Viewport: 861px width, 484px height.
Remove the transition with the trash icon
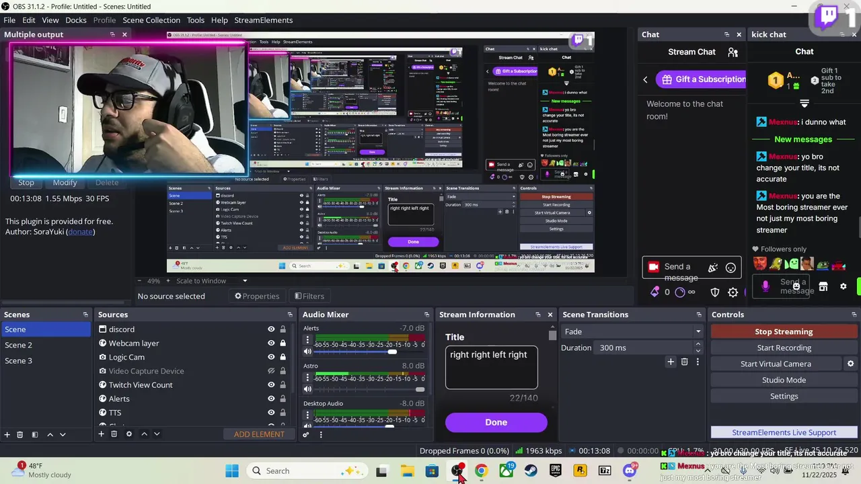click(685, 362)
